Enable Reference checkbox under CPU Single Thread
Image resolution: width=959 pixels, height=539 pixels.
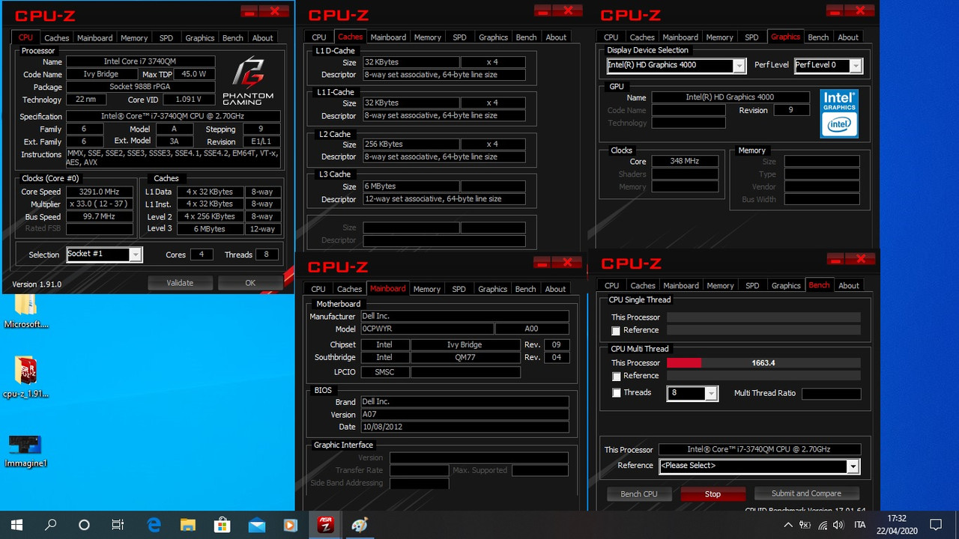tap(616, 331)
